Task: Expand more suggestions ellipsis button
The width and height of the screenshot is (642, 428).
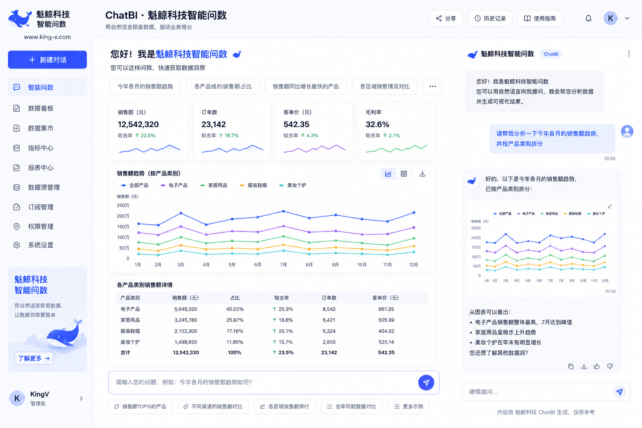Action: [x=433, y=87]
